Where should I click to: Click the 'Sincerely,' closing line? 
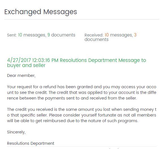tap(16, 132)
